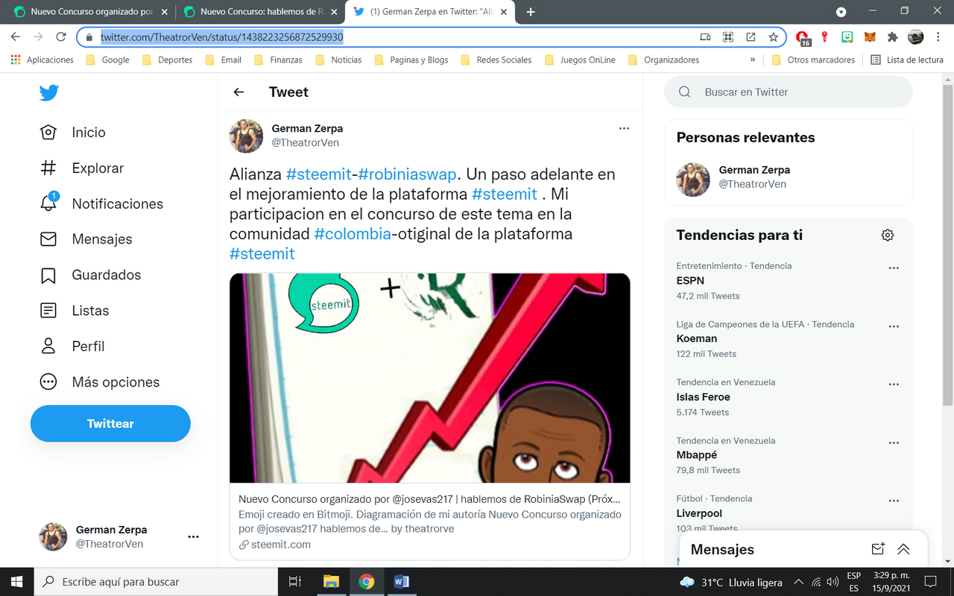Expand the Mensajes drawer with double chevron
The width and height of the screenshot is (954, 596).
(903, 549)
